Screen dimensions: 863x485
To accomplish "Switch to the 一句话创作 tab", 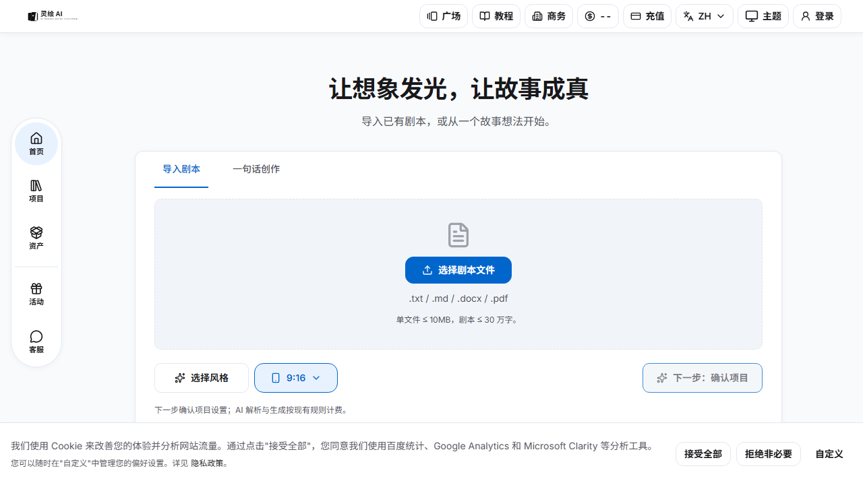I will coord(256,169).
